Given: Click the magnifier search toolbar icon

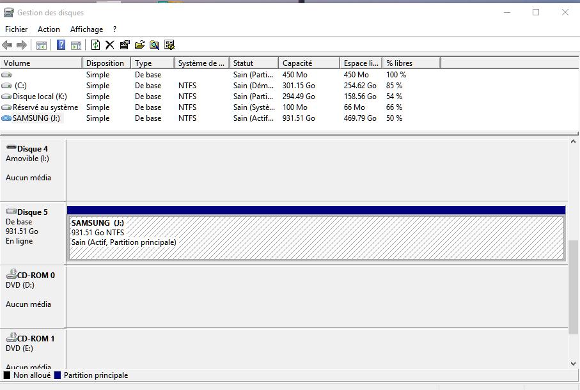Looking at the screenshot, I should coord(154,45).
